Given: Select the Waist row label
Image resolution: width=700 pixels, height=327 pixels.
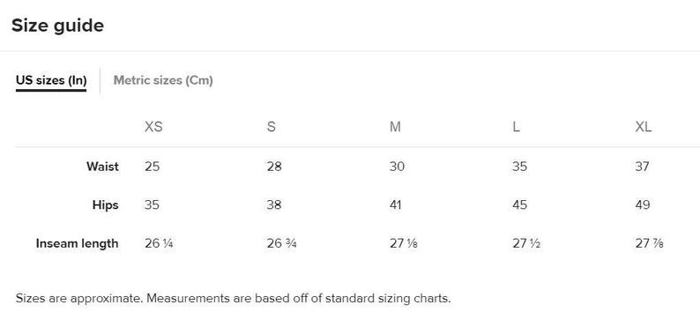Looking at the screenshot, I should tap(102, 167).
